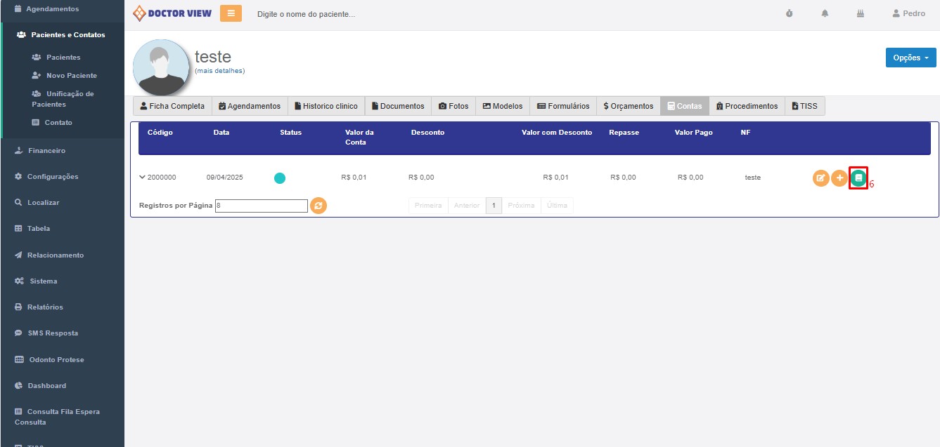The image size is (940, 447).
Task: Switch to the Orçamentos tab
Action: 628,106
